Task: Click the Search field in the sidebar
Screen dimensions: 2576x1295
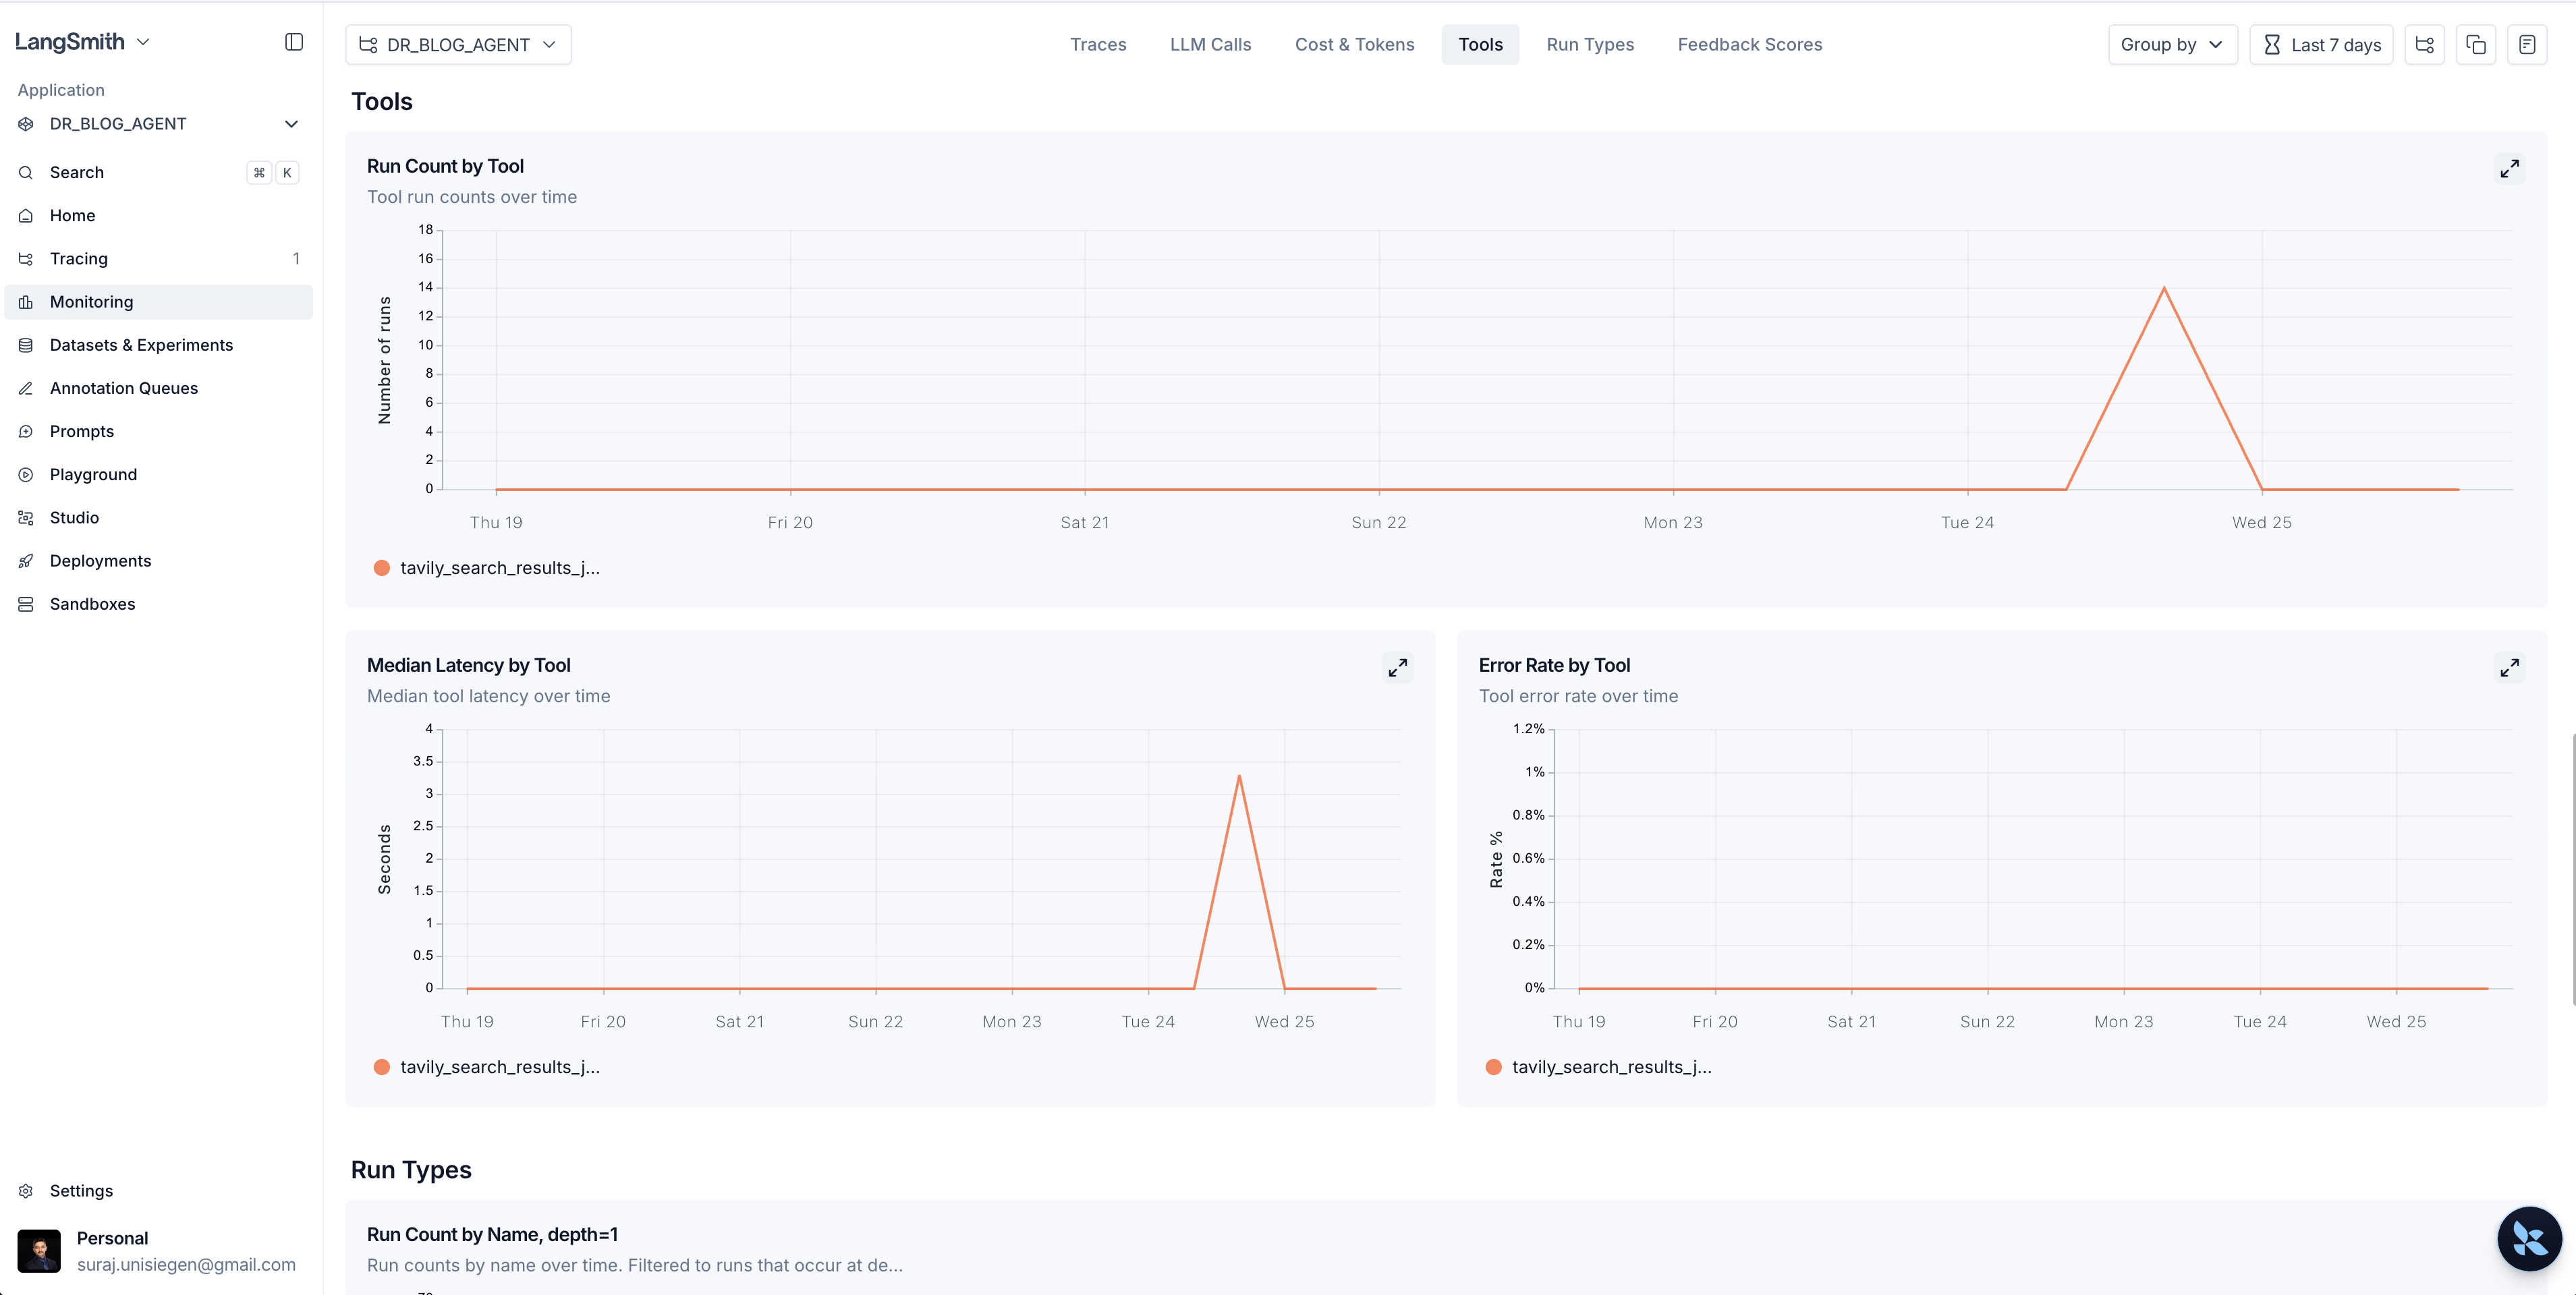Action: click(x=77, y=172)
